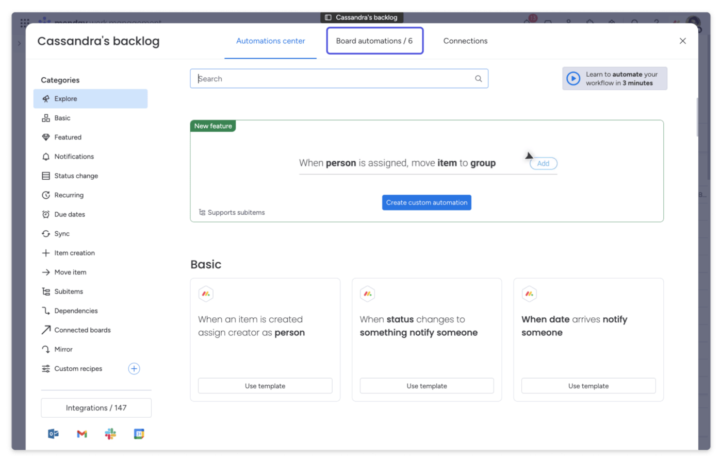Click the plus icon beside Custom recipes
Screen dimensions: 722x462
(x=134, y=369)
